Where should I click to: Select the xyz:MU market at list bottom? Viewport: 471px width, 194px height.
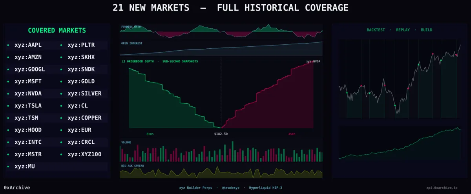(x=24, y=167)
